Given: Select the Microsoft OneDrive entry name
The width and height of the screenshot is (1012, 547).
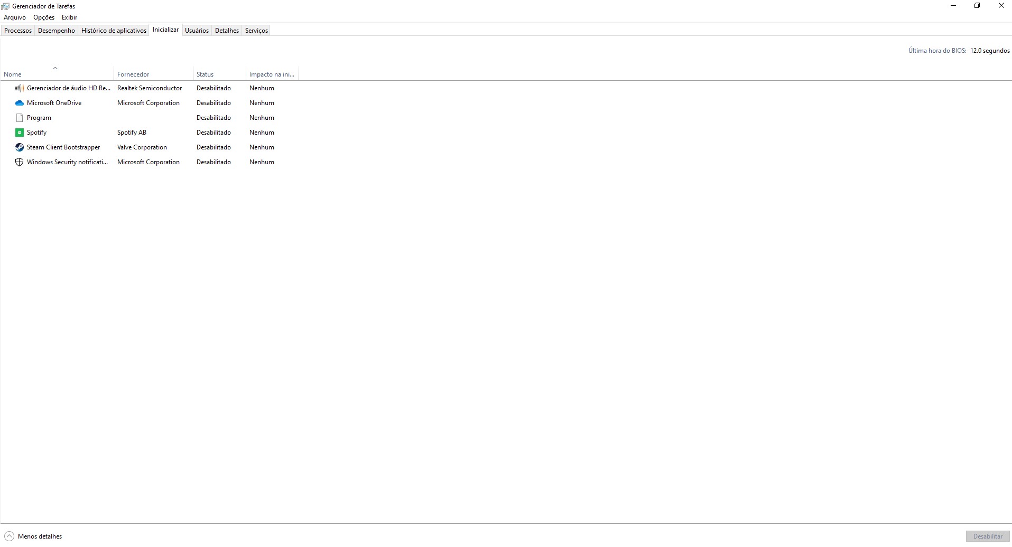Looking at the screenshot, I should click(54, 103).
